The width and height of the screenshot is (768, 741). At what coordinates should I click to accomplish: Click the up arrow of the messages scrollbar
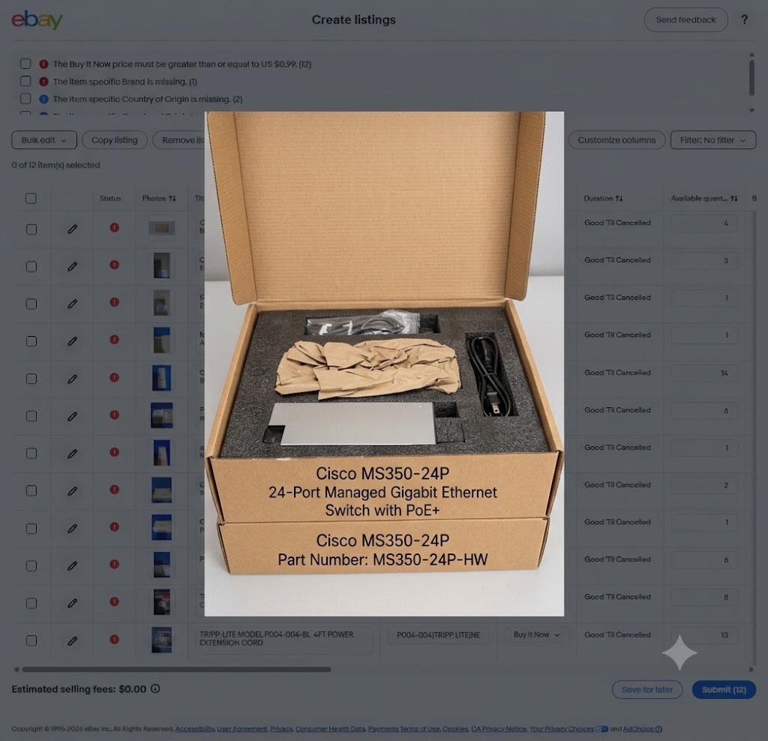click(x=751, y=54)
